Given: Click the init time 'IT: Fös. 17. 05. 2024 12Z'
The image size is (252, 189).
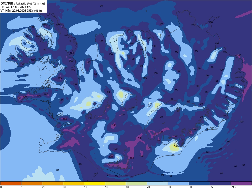Looking at the screenshot, I should tap(16, 7).
